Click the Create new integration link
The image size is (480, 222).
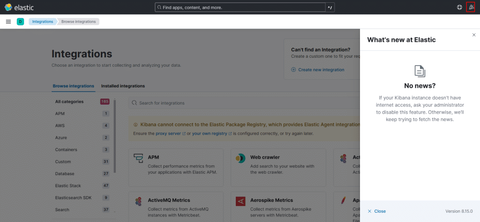pos(321,69)
